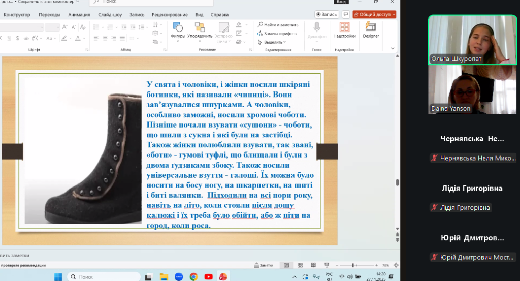Open the Add-ins (Надстройки) button

click(344, 30)
